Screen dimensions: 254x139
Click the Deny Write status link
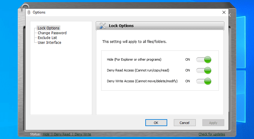[x=83, y=134]
